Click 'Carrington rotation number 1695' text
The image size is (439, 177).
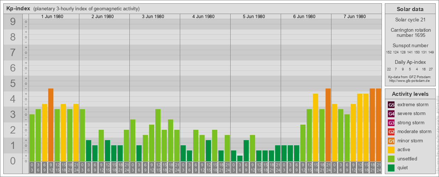[x=410, y=32]
